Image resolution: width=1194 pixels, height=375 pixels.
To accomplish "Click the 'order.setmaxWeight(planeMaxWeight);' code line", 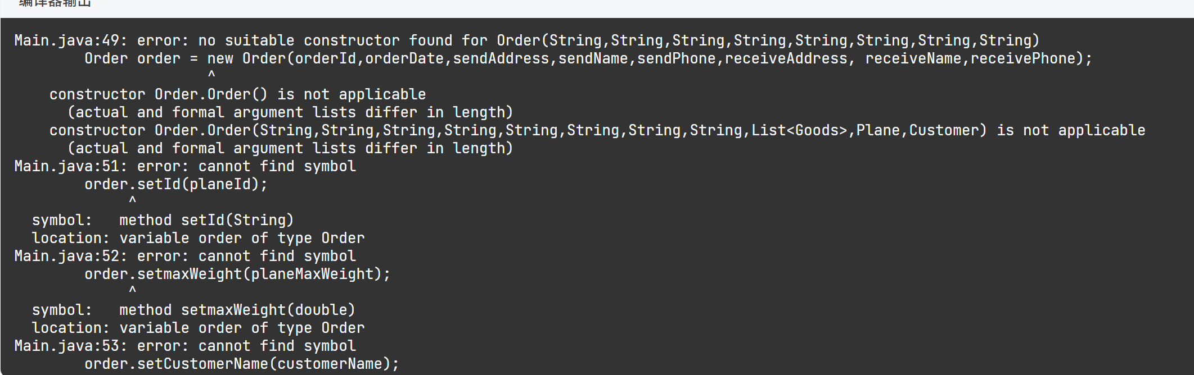I will pyautogui.click(x=237, y=274).
